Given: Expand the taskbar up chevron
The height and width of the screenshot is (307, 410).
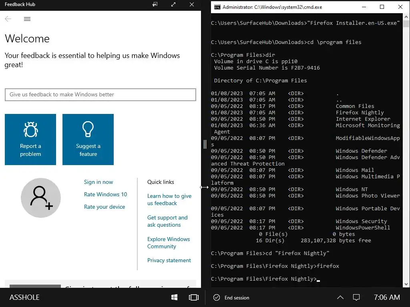Looking at the screenshot, I should (x=340, y=297).
